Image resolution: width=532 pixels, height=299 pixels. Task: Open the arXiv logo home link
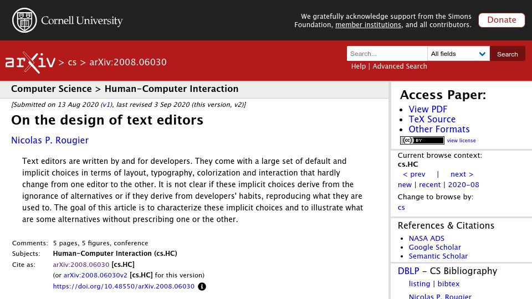[30, 63]
